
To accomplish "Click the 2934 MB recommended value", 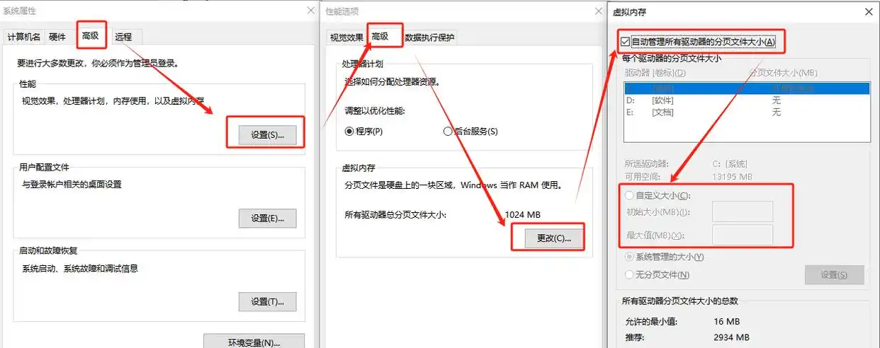I will [x=731, y=337].
